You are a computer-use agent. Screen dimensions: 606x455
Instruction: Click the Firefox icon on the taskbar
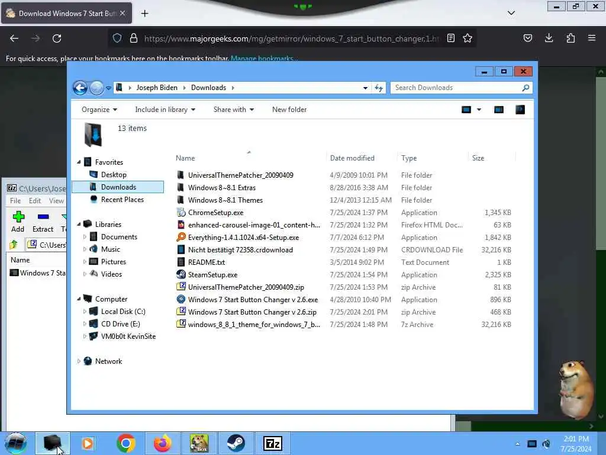click(163, 443)
